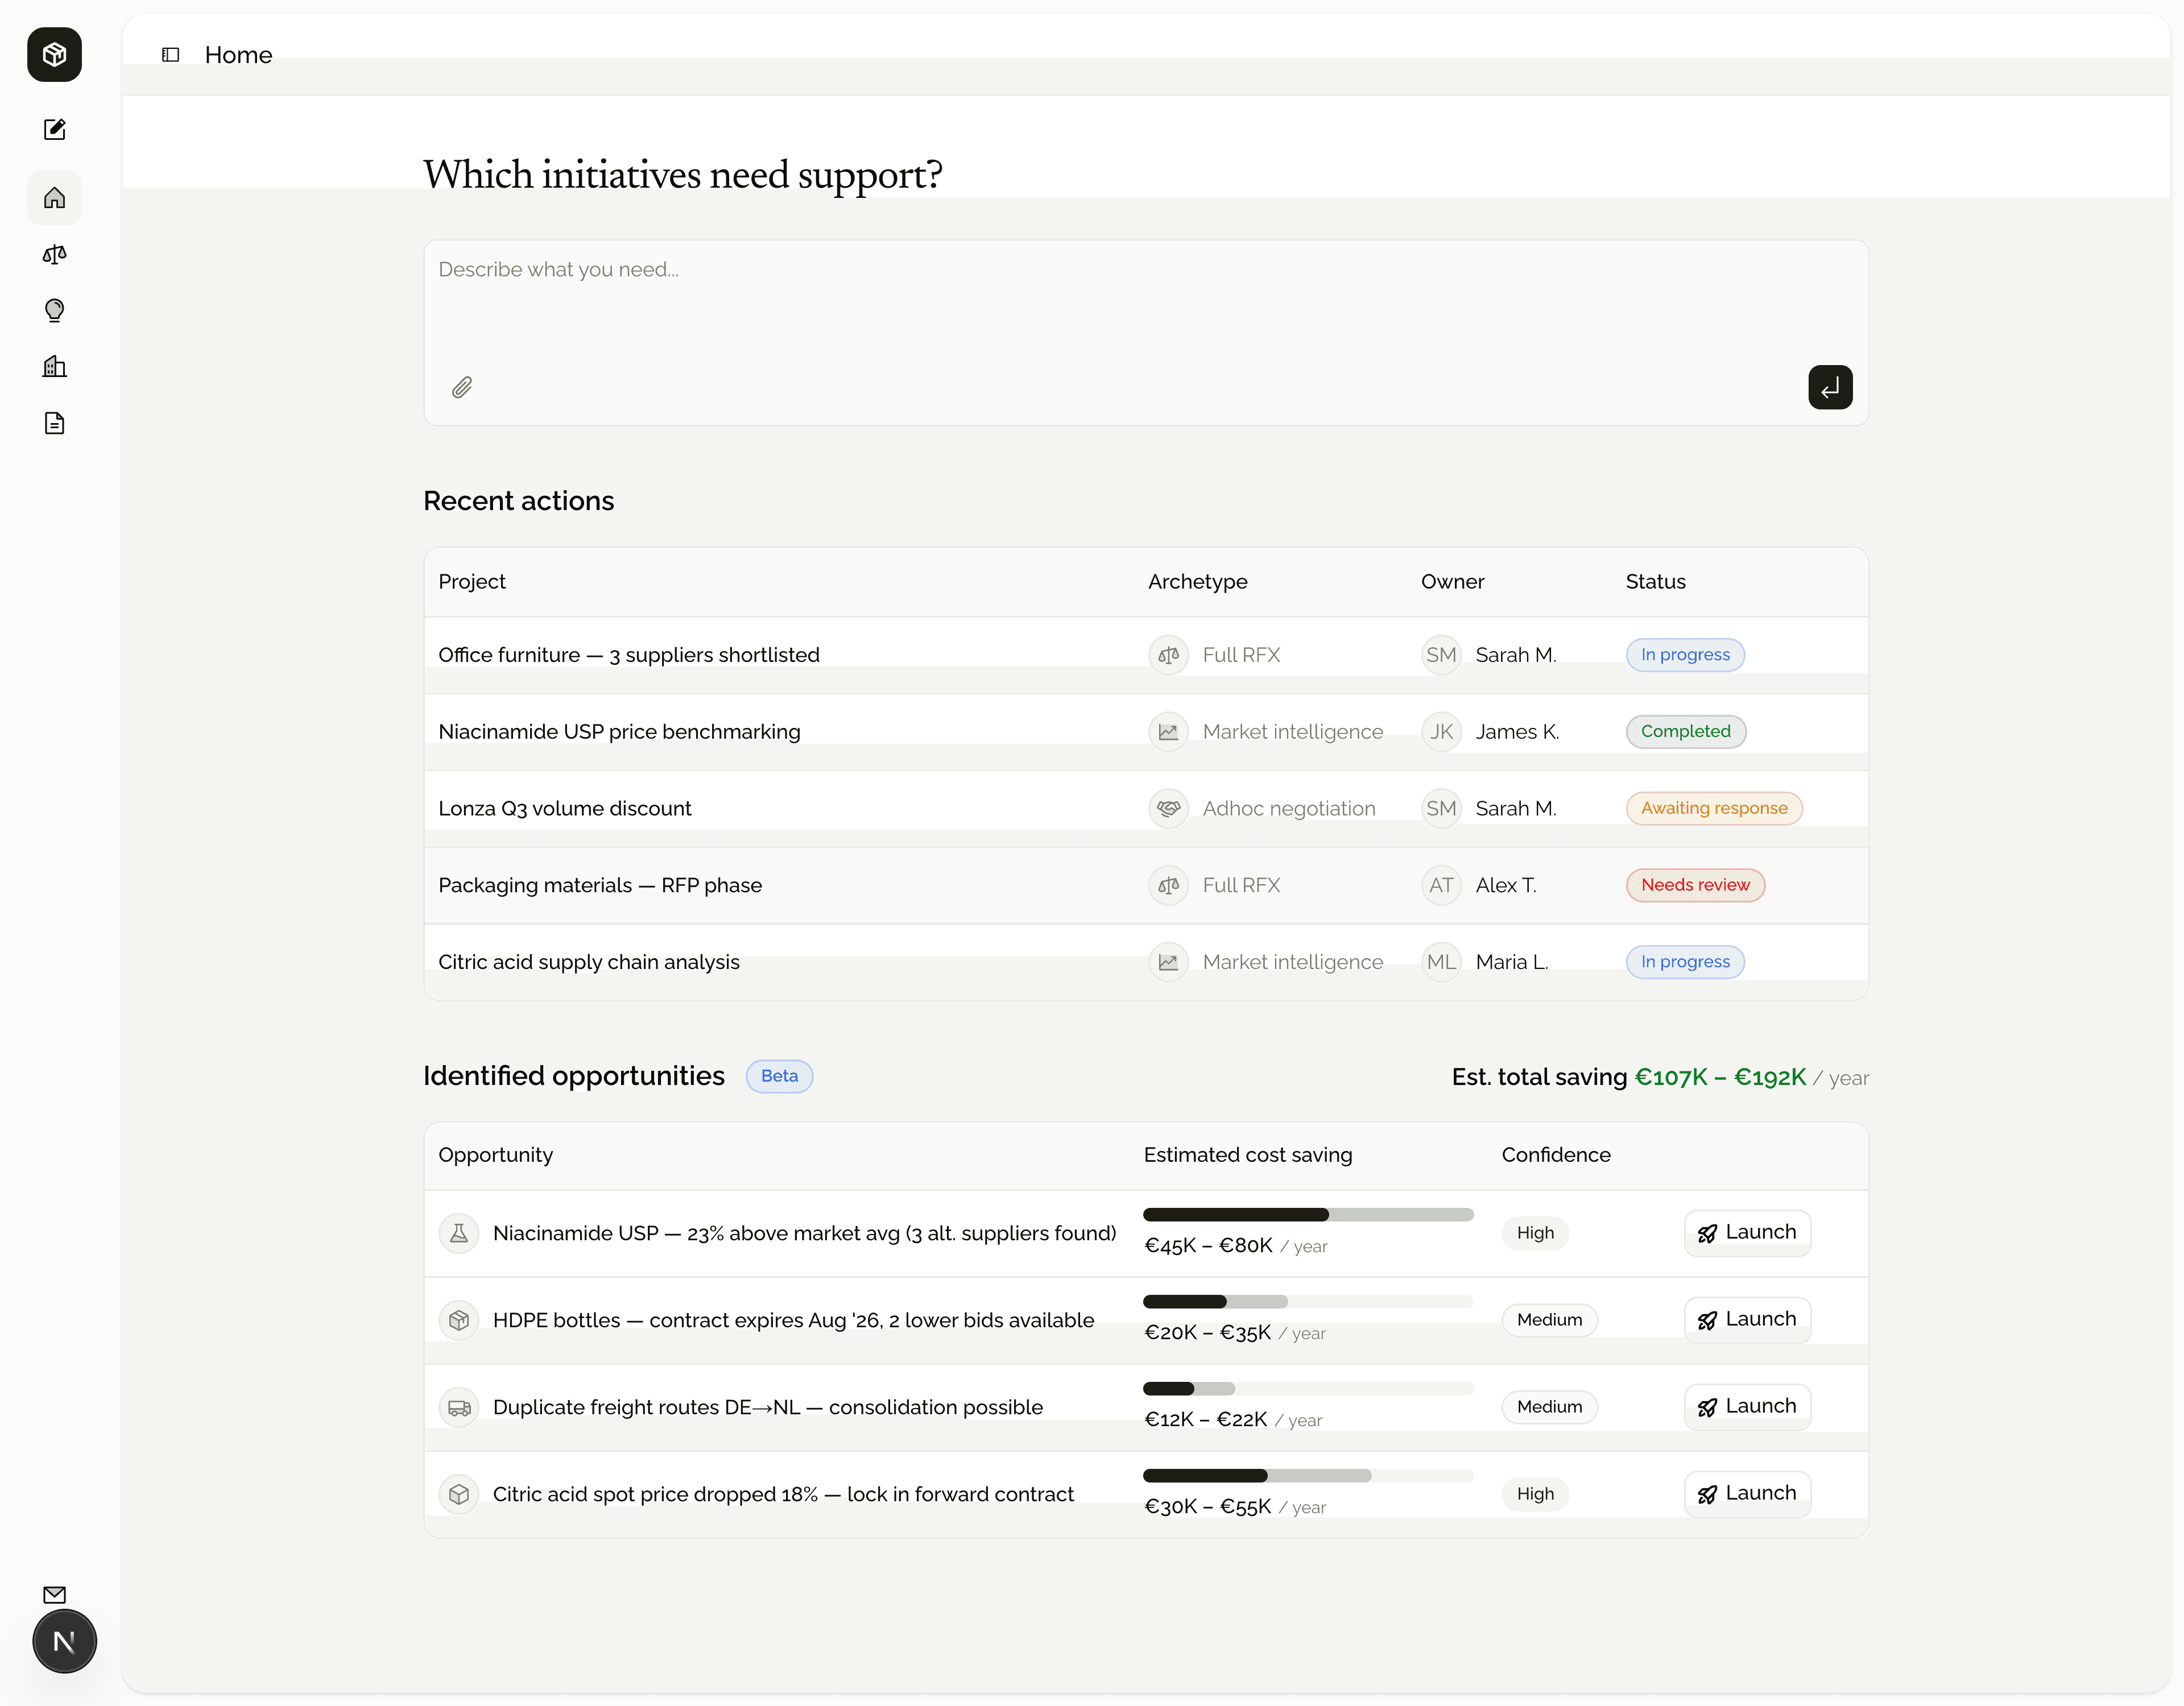Click the Home breadcrumb title

[238, 55]
